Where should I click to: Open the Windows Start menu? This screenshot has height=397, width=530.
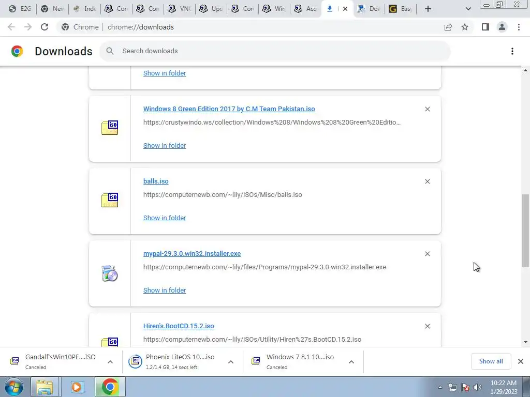[13, 387]
